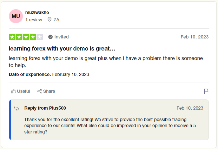Click the reply arrow icon beside Plus500
Viewport: 218px width, 149px height.
[x=17, y=109]
